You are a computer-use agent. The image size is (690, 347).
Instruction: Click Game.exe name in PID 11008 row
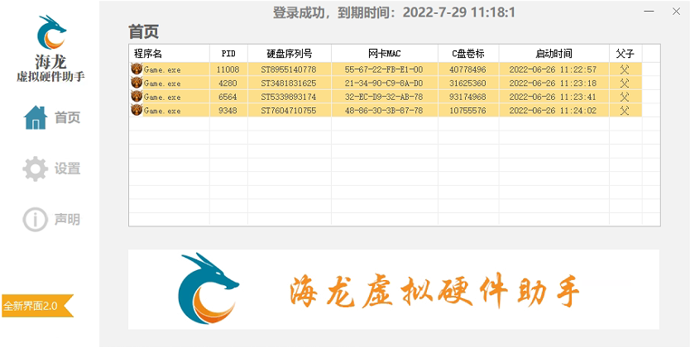pyautogui.click(x=162, y=70)
